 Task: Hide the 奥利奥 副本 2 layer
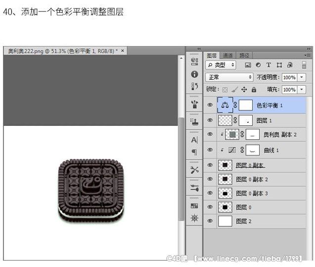210,134
